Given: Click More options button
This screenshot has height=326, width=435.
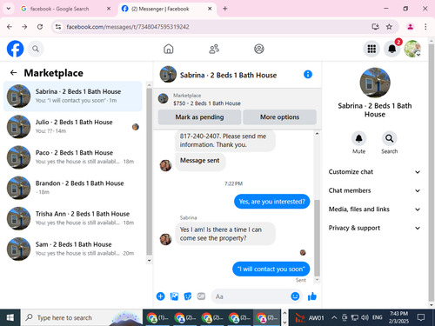Looking at the screenshot, I should click(x=279, y=117).
